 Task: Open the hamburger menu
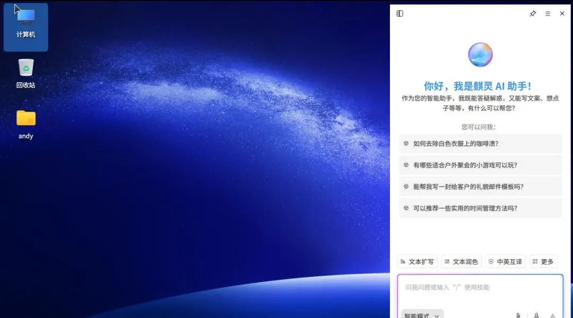(x=548, y=13)
